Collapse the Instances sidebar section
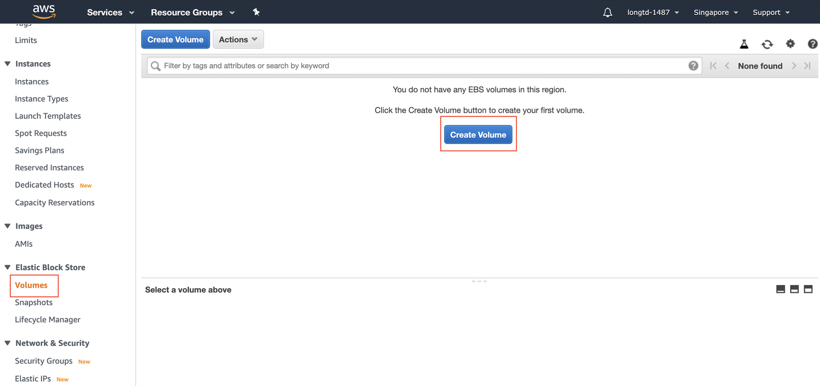 (x=7, y=64)
